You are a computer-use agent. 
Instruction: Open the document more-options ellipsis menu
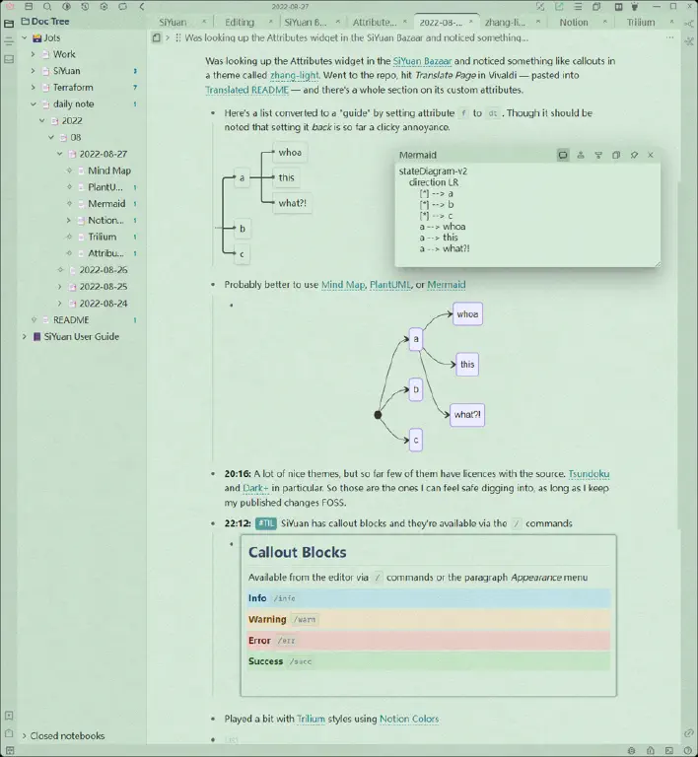pyautogui.click(x=670, y=37)
